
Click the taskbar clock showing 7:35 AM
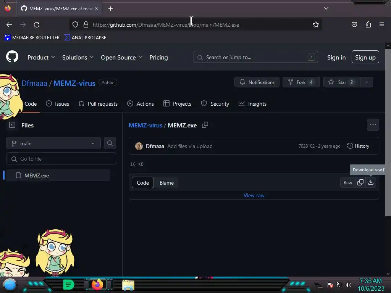pos(370,285)
